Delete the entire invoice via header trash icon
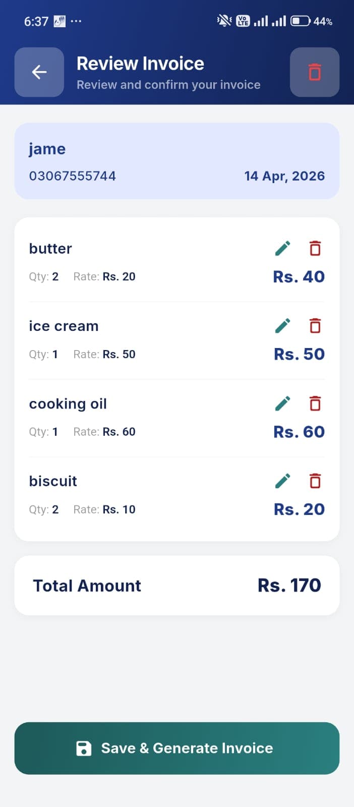Viewport: 354px width, 807px height. click(x=315, y=72)
